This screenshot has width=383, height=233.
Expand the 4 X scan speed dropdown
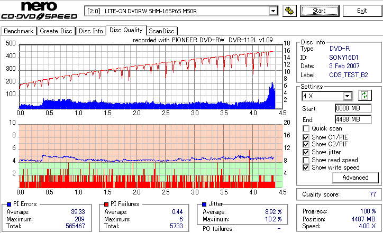[348, 96]
